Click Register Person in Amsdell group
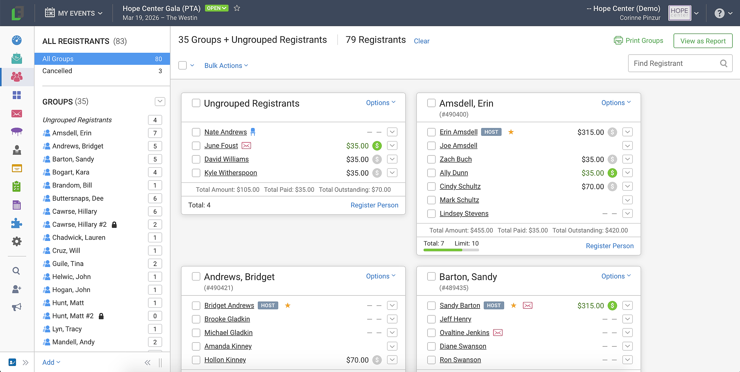Viewport: 740px width, 372px height. coord(609,246)
